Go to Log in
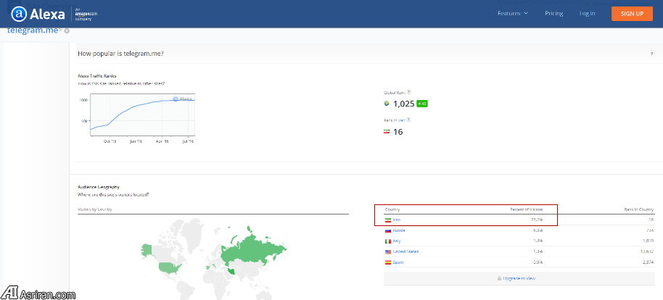 coord(588,14)
